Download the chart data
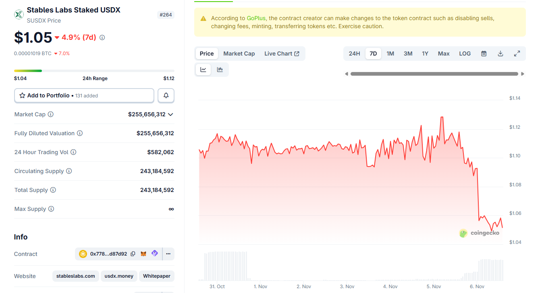Viewport: 546px width, 293px height. pyautogui.click(x=500, y=53)
